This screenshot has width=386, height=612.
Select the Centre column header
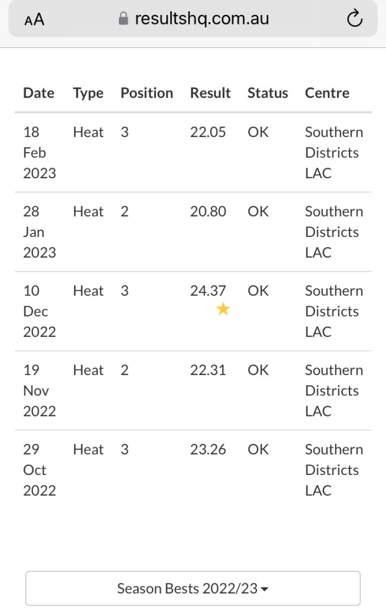pyautogui.click(x=327, y=93)
